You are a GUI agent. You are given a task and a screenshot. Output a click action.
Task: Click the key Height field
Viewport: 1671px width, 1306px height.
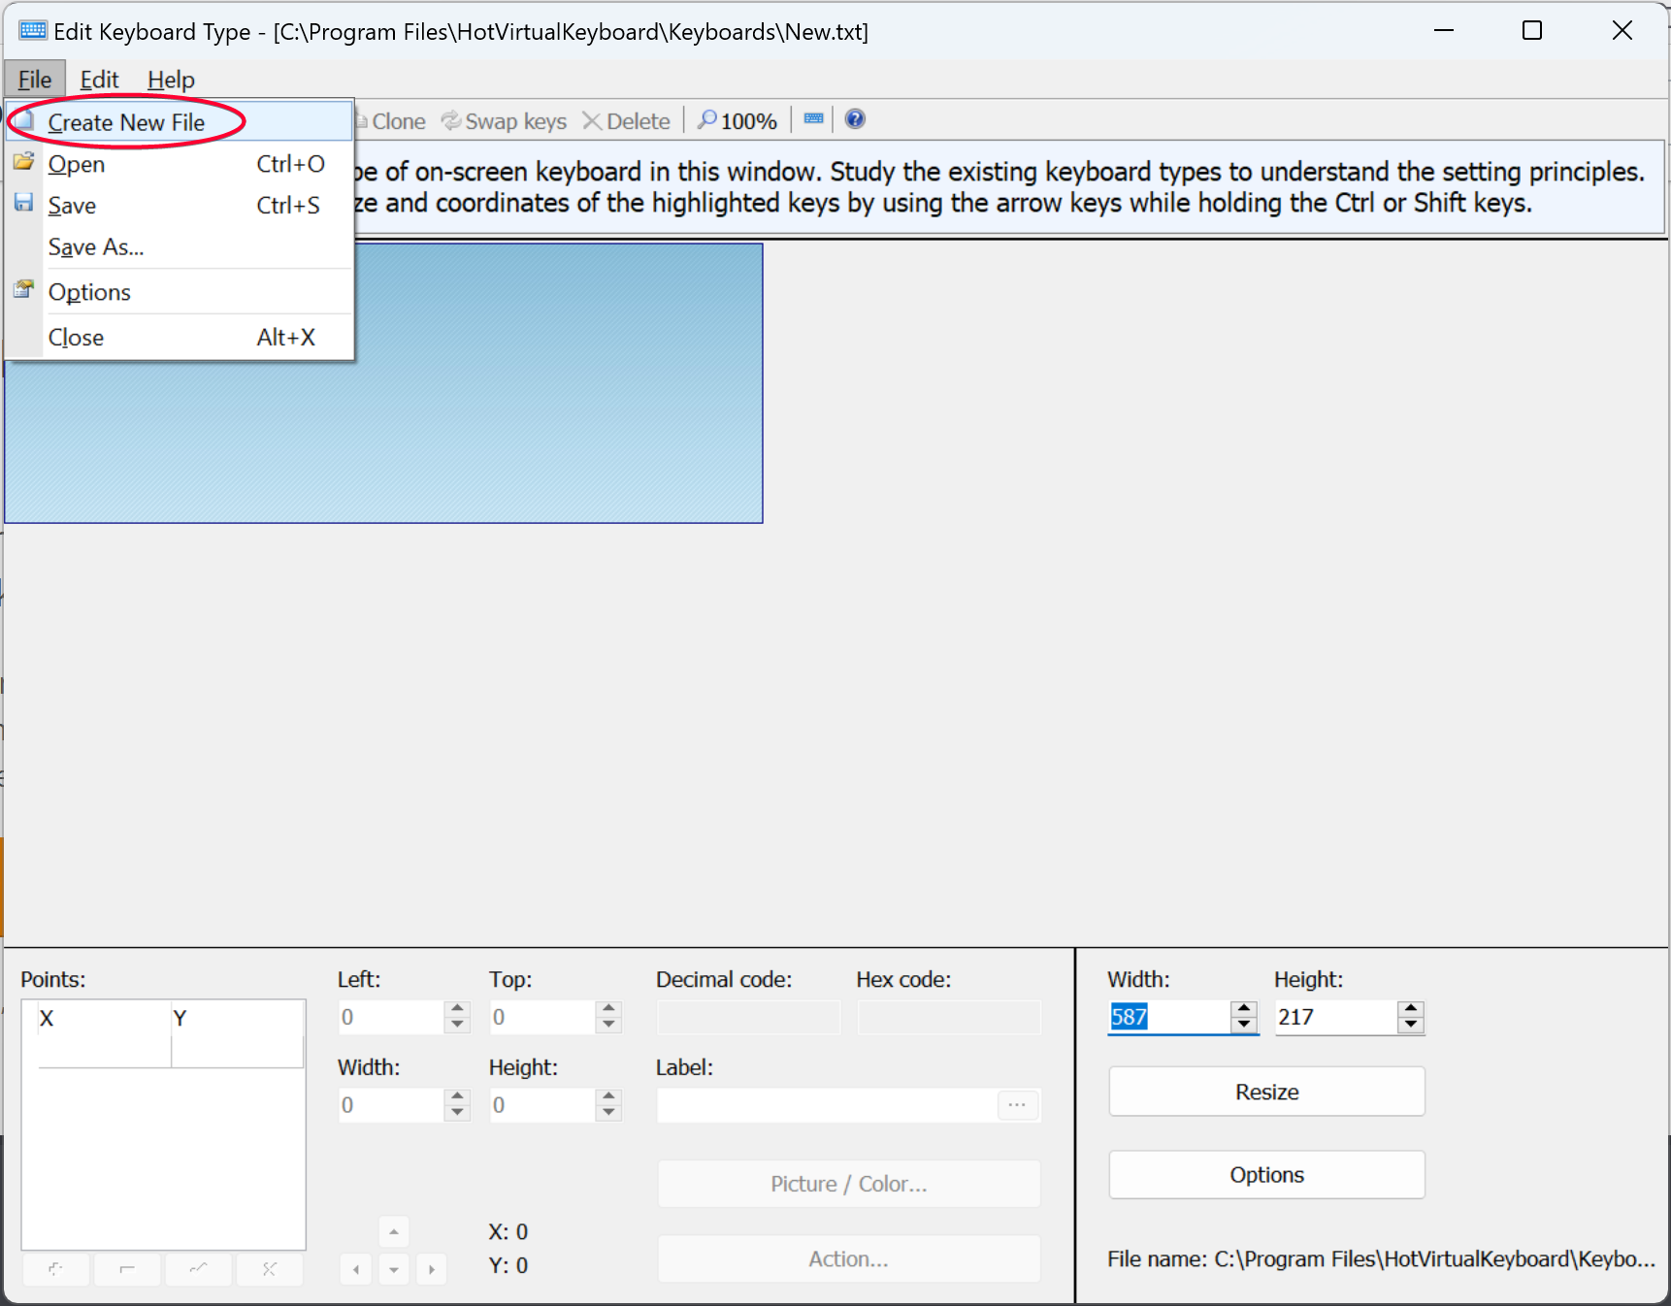pyautogui.click(x=542, y=1105)
